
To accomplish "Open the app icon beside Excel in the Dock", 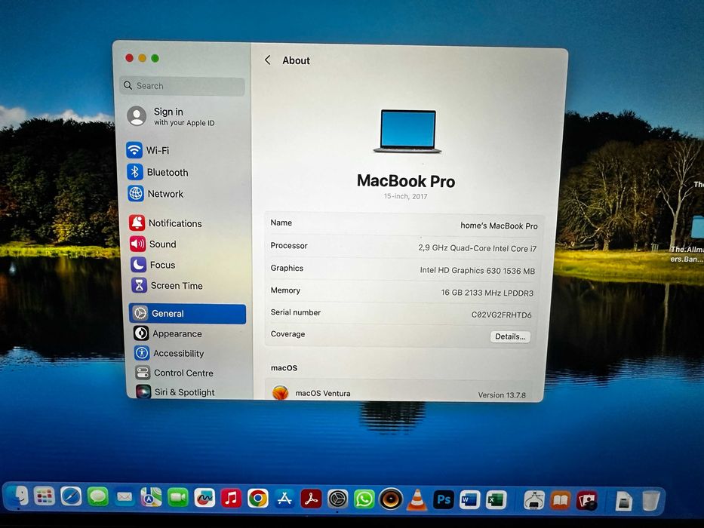I will point(534,500).
